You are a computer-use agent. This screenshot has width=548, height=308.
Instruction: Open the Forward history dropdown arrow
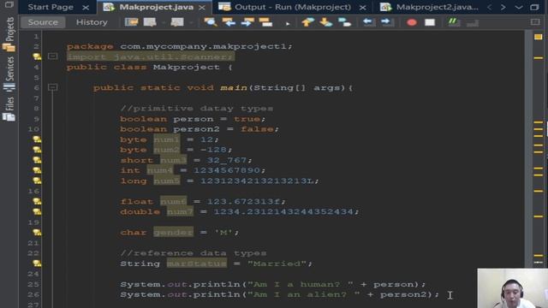click(191, 23)
